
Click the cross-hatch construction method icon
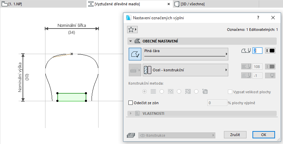click(x=188, y=92)
